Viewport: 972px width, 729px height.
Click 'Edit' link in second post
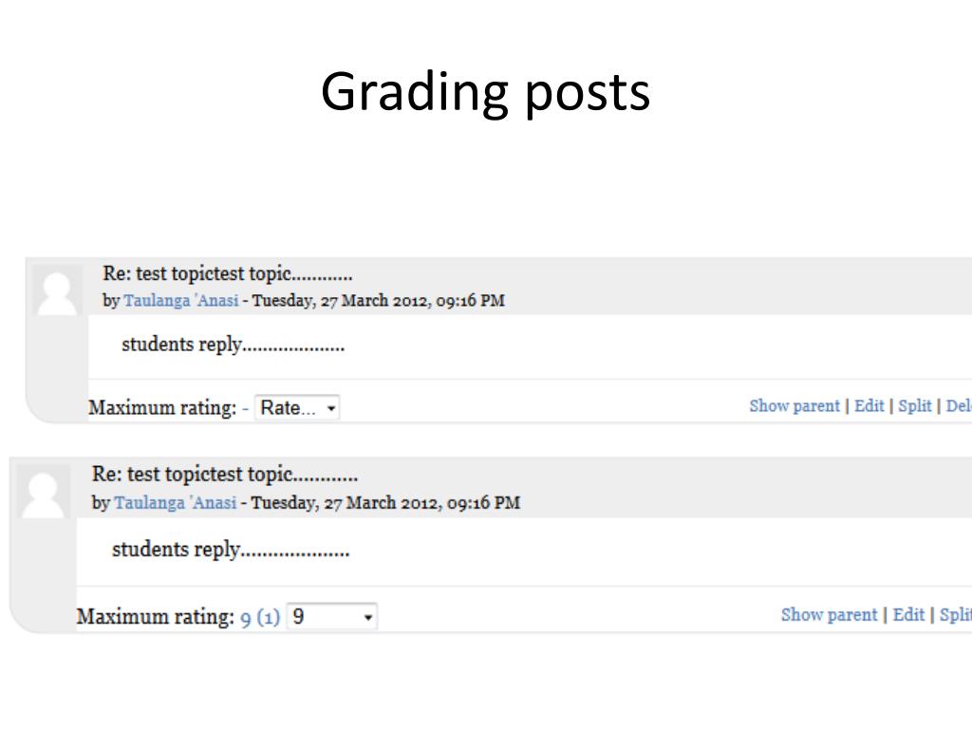(908, 615)
